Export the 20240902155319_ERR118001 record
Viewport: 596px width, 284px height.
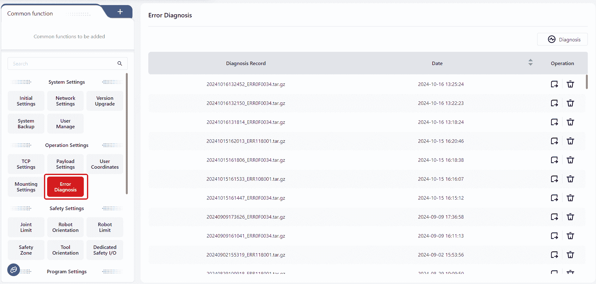pyautogui.click(x=554, y=255)
